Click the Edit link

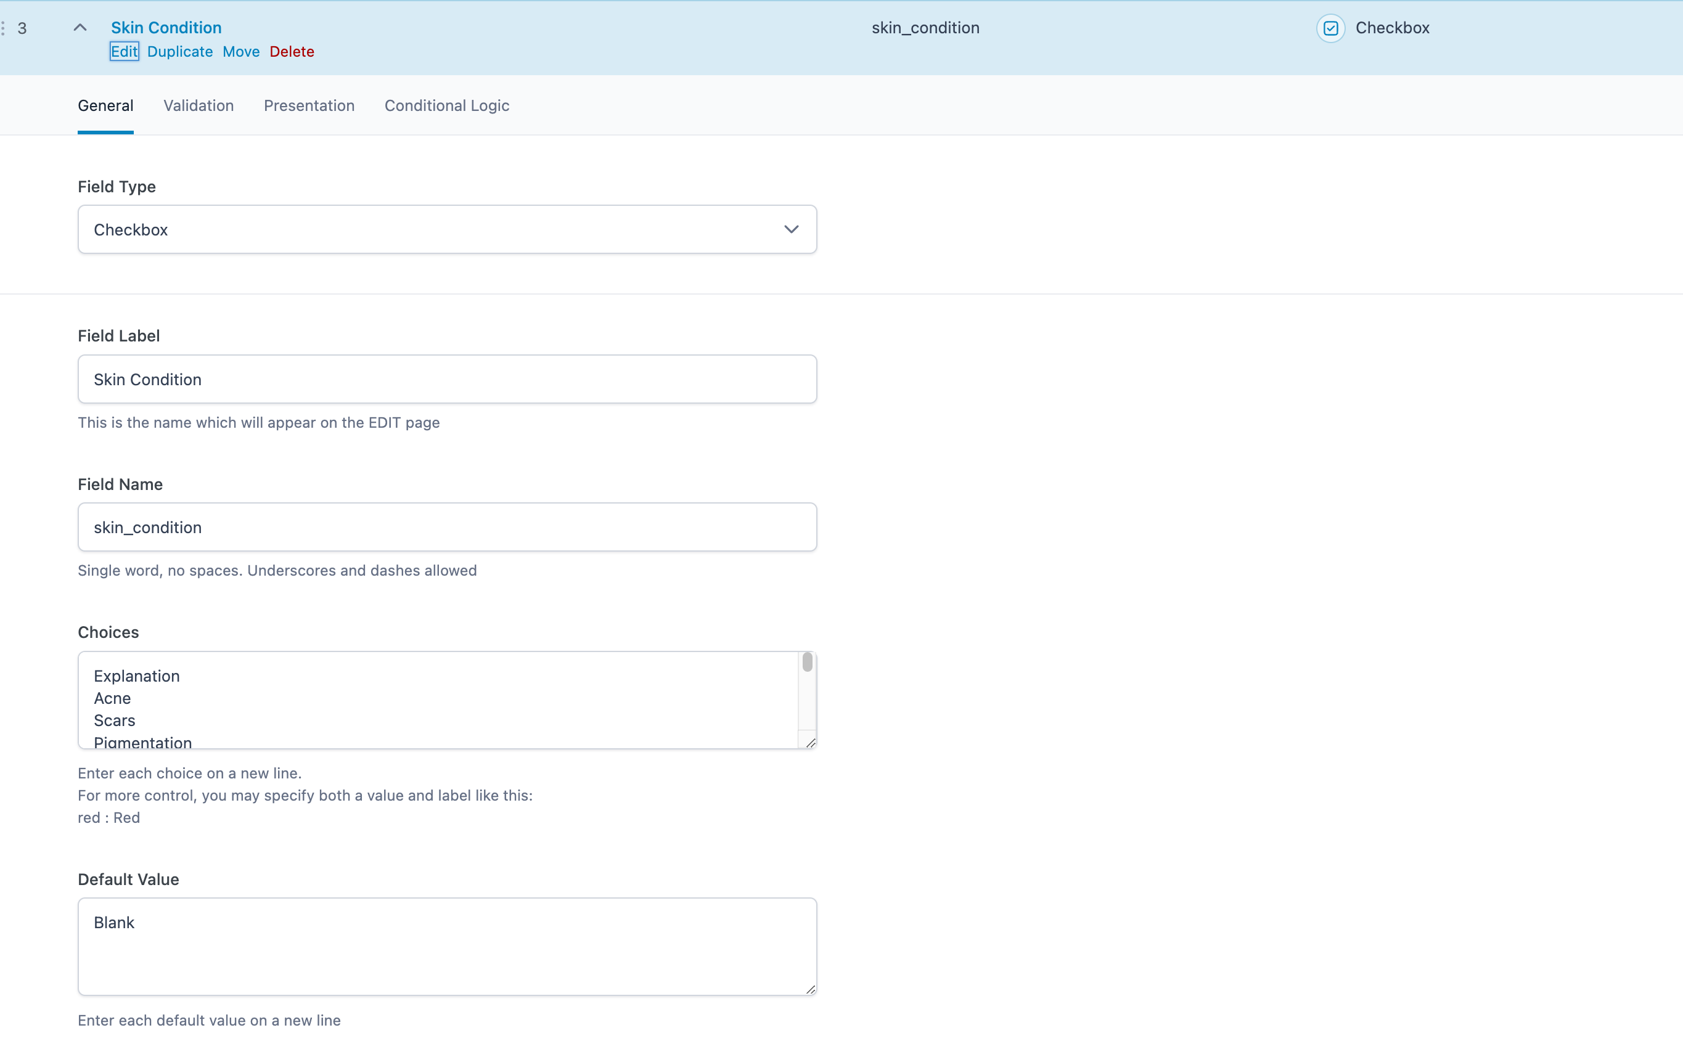pyautogui.click(x=124, y=51)
